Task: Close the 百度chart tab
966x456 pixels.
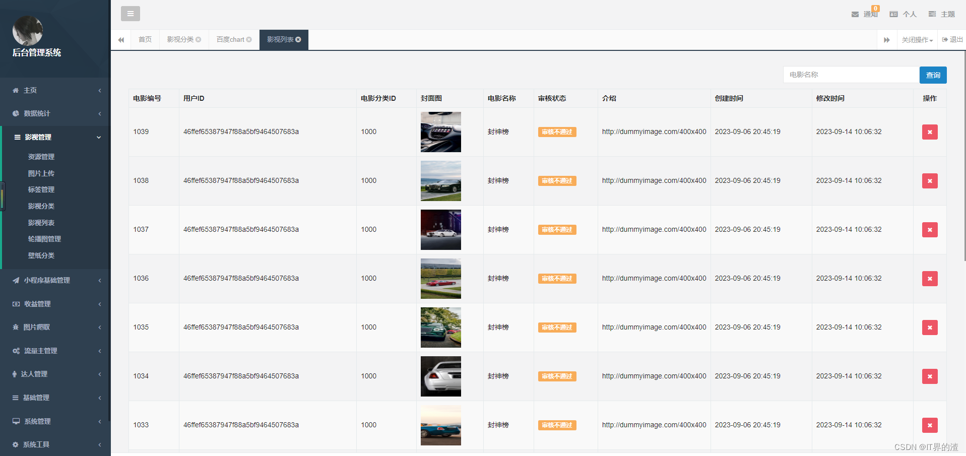Action: (x=249, y=39)
